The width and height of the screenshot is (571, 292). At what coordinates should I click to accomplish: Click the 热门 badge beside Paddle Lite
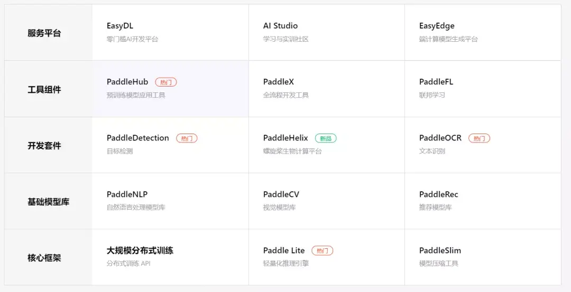323,251
